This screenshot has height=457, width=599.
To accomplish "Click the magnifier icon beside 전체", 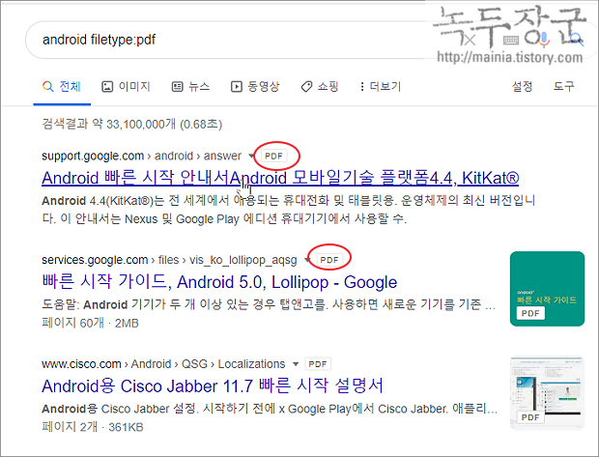I will coord(47,87).
